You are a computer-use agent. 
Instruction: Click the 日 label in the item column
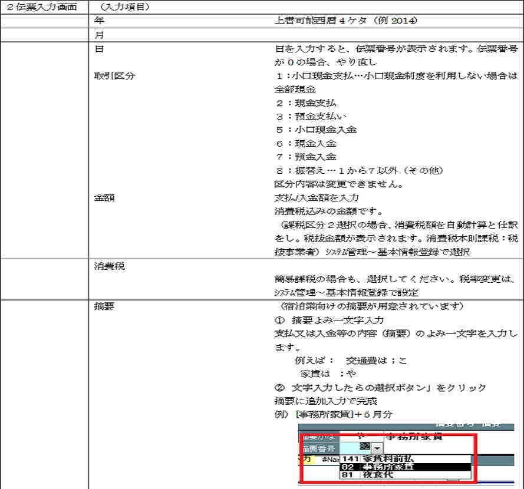pyautogui.click(x=99, y=49)
